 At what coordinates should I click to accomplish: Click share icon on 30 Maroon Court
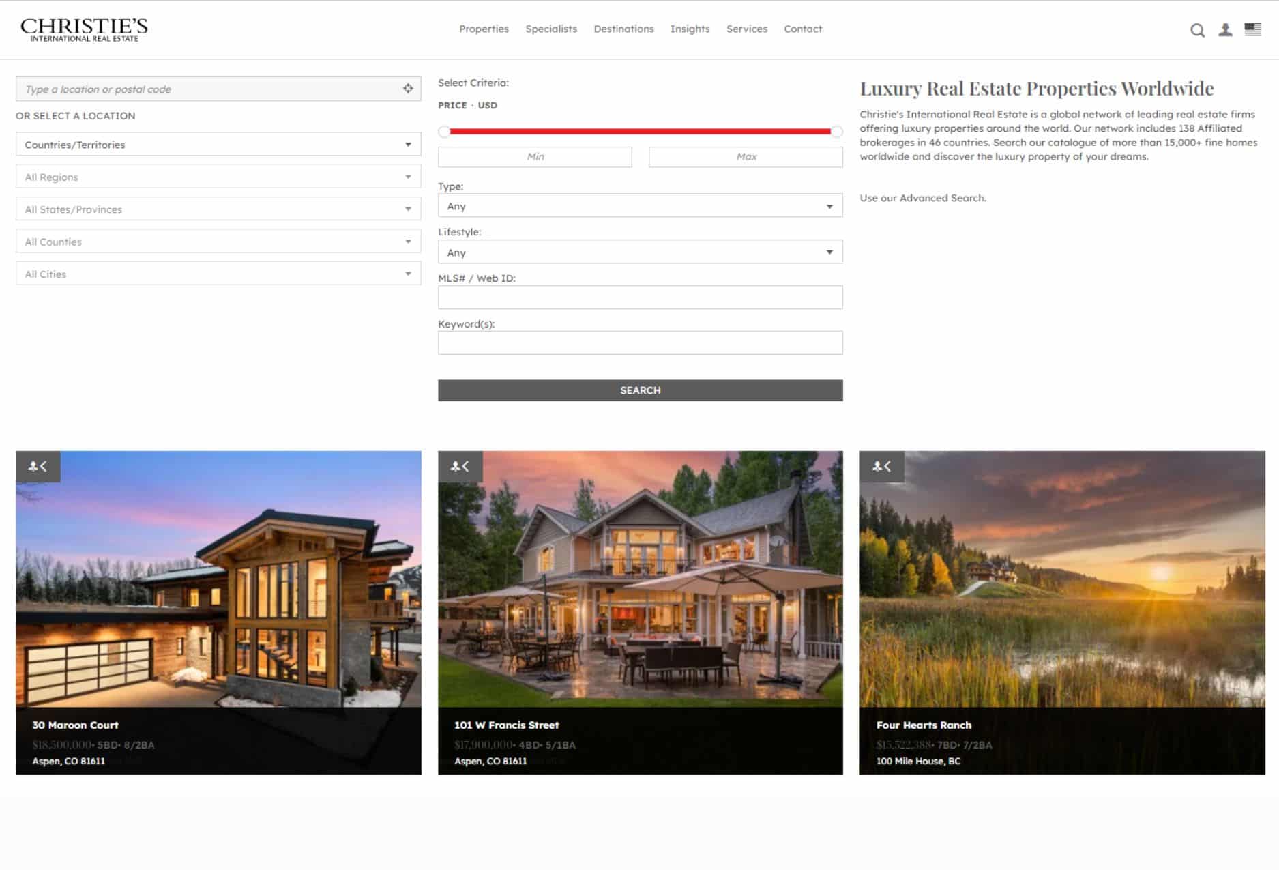pyautogui.click(x=38, y=467)
